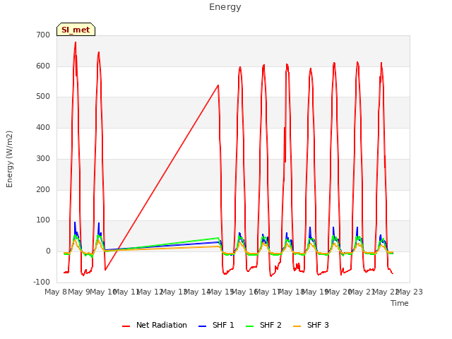This screenshot has height=339, width=452.
Task: Click the 400 y-axis tick label
Action: (x=43, y=127)
